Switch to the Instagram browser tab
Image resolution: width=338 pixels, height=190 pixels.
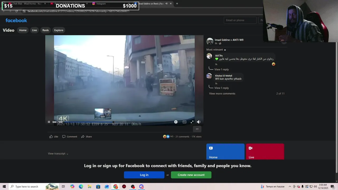pos(110,4)
